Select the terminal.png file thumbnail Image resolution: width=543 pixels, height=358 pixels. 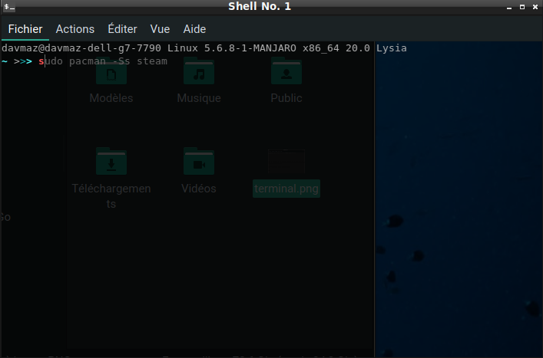(286, 162)
